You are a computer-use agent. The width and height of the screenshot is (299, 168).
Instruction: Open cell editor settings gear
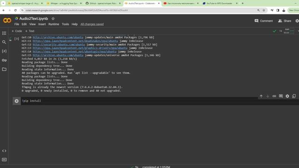coord(287,96)
